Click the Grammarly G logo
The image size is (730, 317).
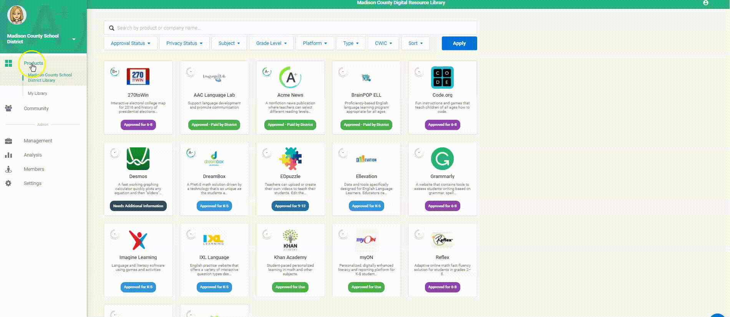[x=442, y=158]
